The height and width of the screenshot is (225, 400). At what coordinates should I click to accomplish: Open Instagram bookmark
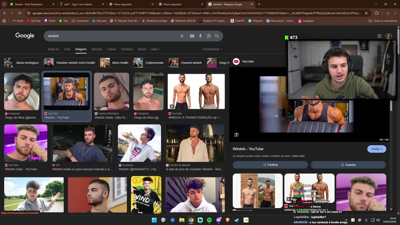click(x=306, y=21)
